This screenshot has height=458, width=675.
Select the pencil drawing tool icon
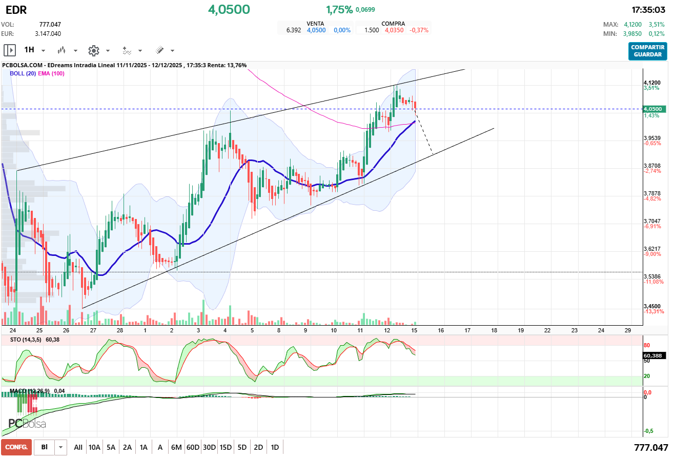(159, 50)
